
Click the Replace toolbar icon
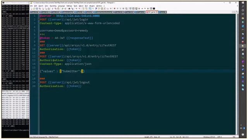72,8
